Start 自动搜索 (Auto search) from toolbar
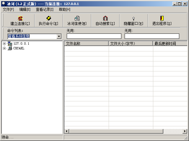 (105, 19)
